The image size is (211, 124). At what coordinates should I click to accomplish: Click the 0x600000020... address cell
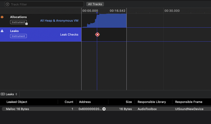coord(90,109)
